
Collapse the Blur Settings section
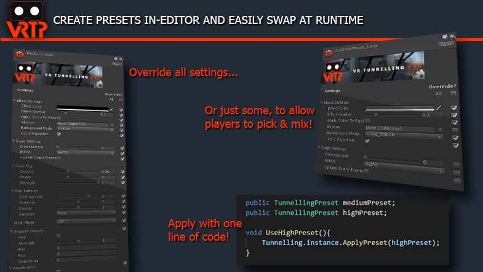[x=12, y=191]
